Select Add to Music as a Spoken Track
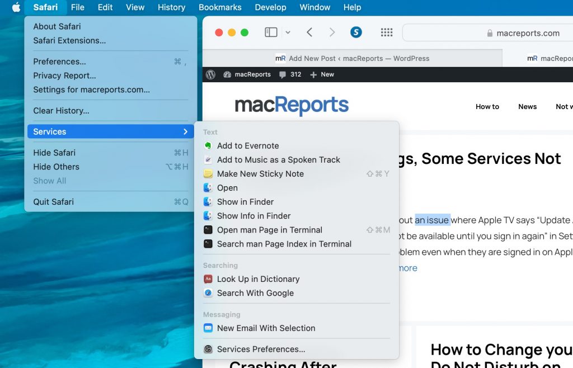Screen dimensions: 573x368 pos(297,159)
